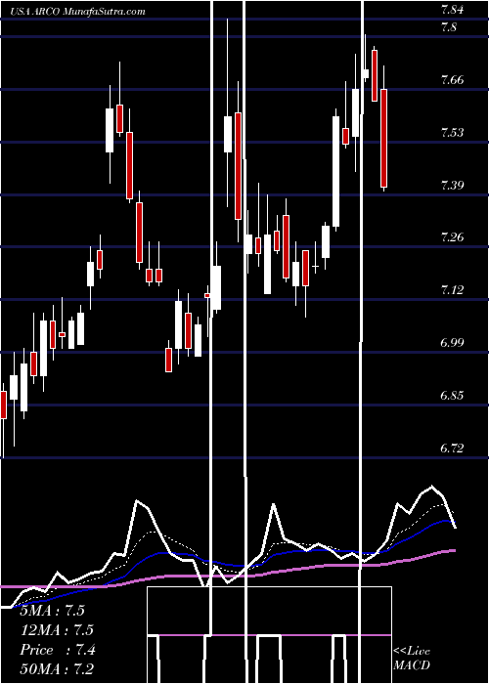Click the 7.66 price axis label
489x684 pixels.
452,80
